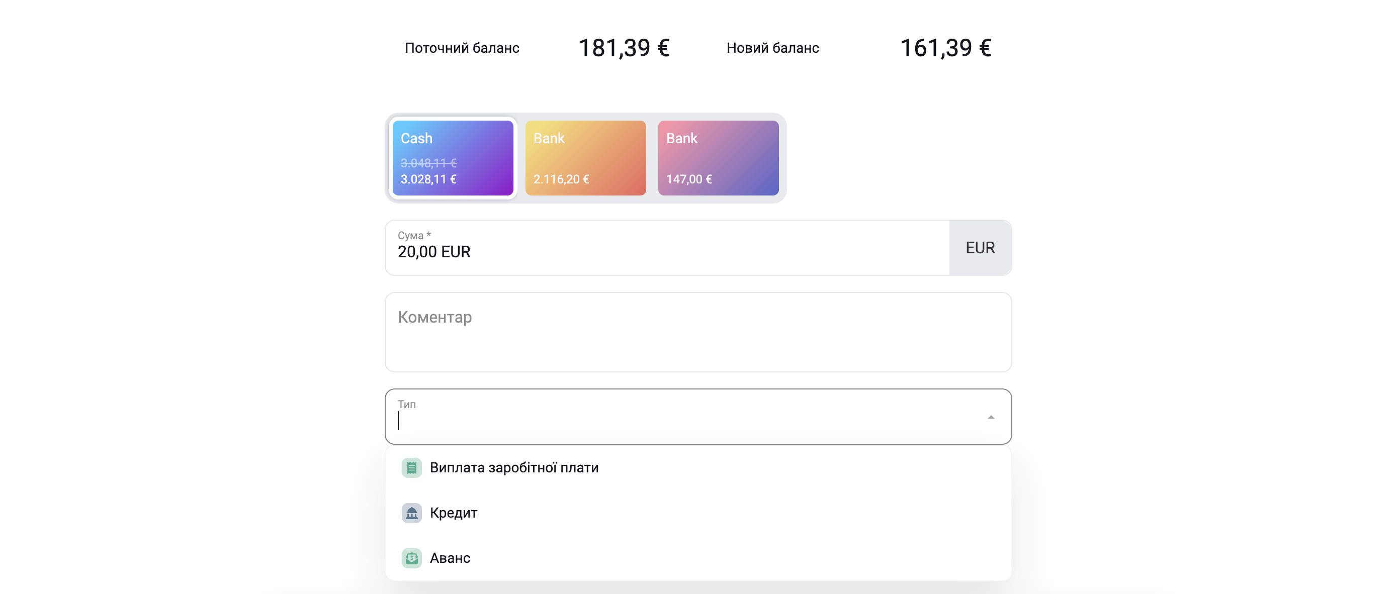The image size is (1396, 594).
Task: Click the Новий баланс label
Action: click(x=772, y=48)
